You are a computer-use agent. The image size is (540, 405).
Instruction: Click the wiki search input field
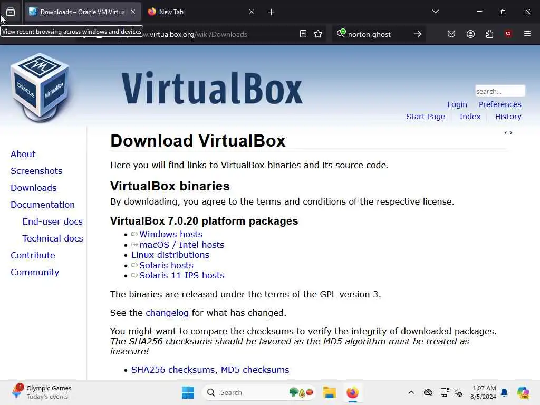coord(500,91)
